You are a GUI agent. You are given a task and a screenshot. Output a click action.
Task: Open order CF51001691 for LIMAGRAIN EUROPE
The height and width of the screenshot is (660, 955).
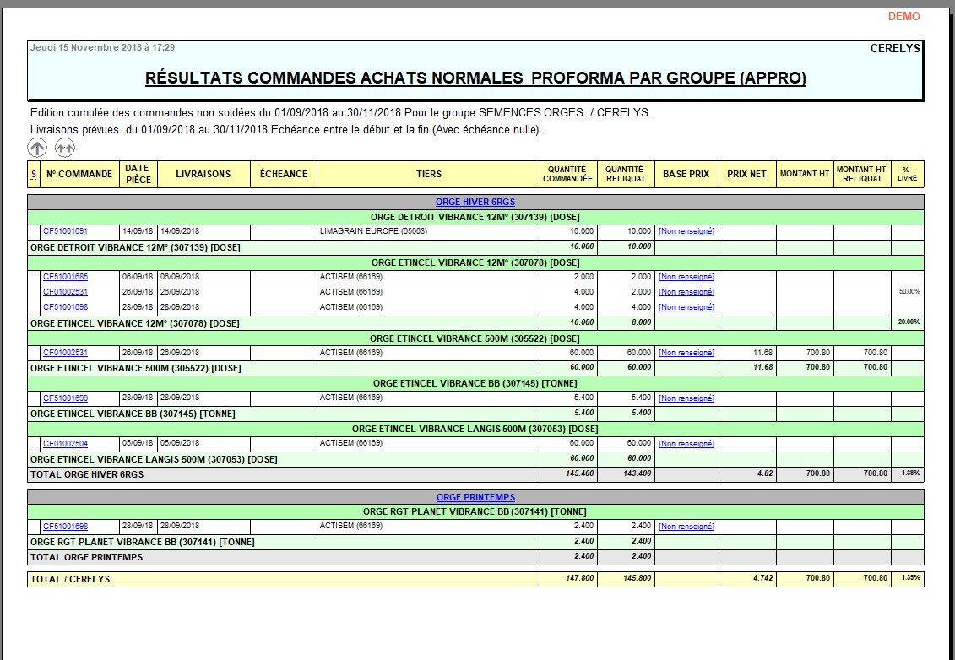click(x=65, y=231)
